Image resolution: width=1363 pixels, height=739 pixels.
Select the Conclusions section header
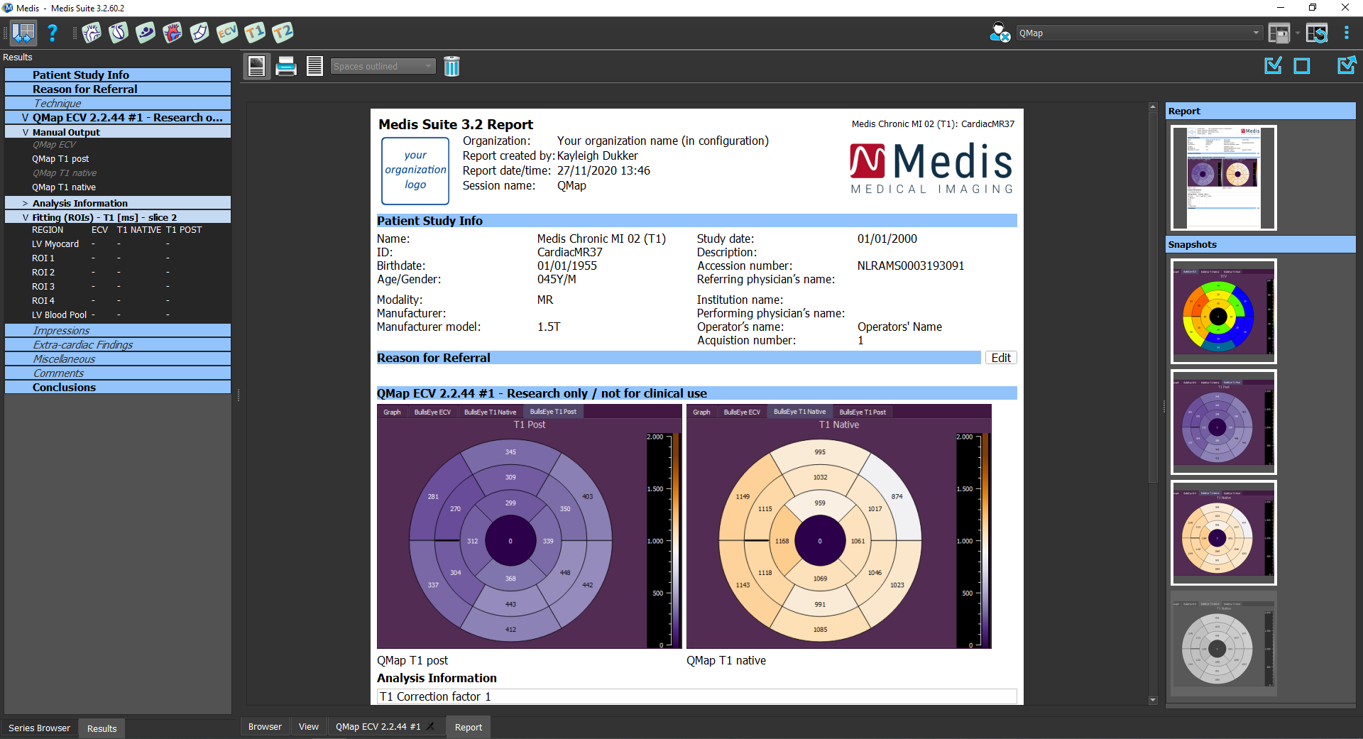point(64,388)
